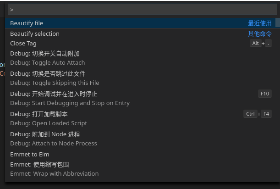Click the Alt key badge beside Close Tag
The height and width of the screenshot is (189, 280).
[x=256, y=44]
